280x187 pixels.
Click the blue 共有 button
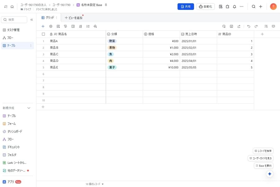point(186,7)
